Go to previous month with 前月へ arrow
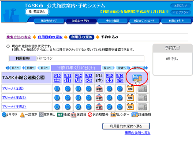Image resolution: width=194 pixels, height=159 pixels. pyautogui.click(x=13, y=68)
